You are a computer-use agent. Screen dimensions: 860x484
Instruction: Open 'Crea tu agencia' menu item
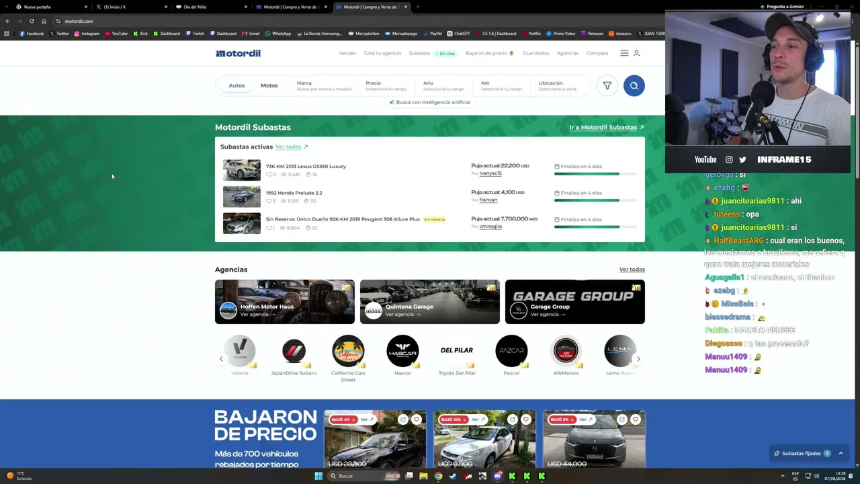tap(382, 53)
